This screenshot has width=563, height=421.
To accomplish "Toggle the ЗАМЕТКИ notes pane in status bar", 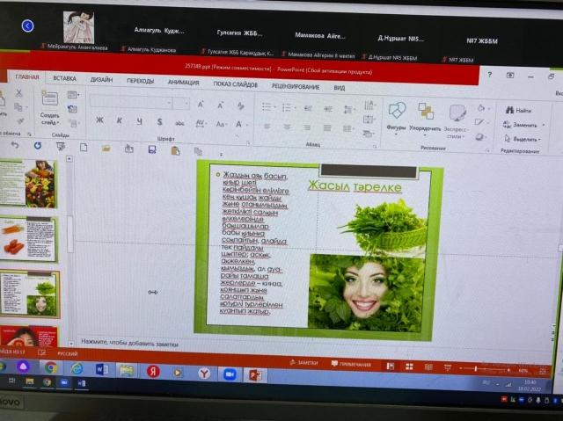I will 303,362.
